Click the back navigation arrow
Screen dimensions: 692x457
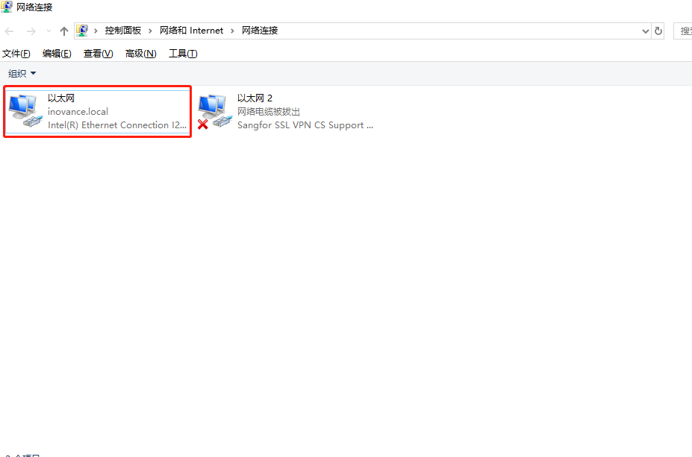(9, 31)
